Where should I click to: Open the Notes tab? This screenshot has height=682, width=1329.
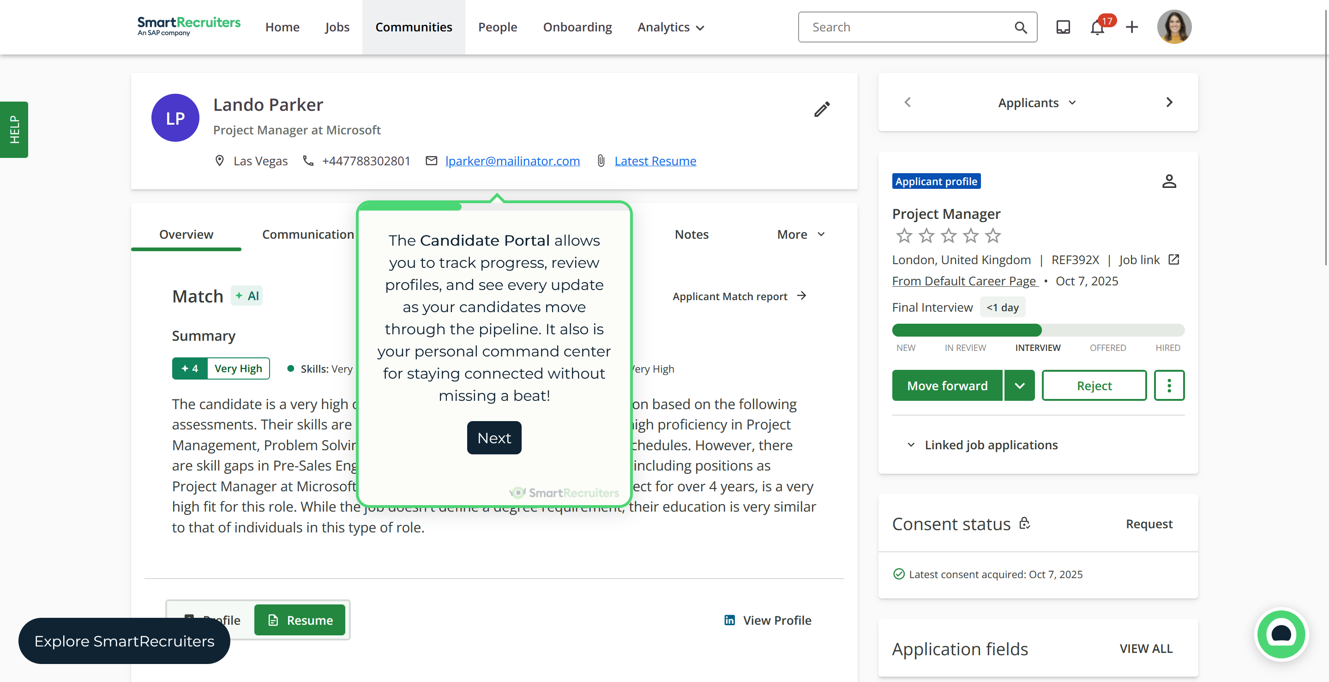[x=692, y=234]
